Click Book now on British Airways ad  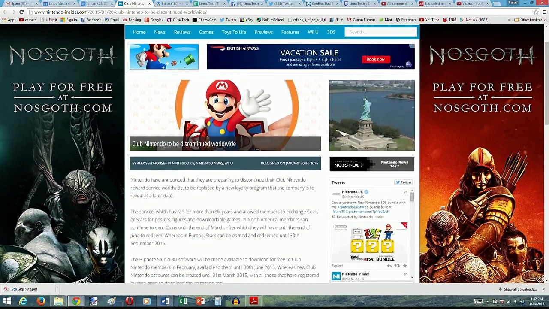pos(376,59)
